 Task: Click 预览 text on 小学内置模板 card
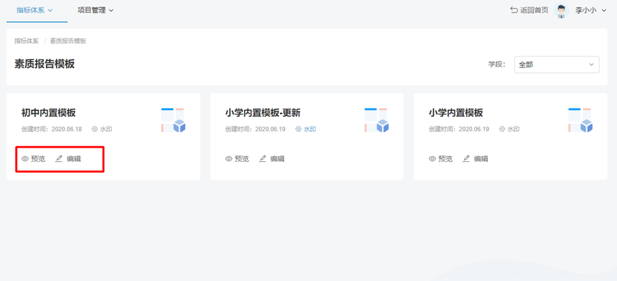(x=445, y=159)
